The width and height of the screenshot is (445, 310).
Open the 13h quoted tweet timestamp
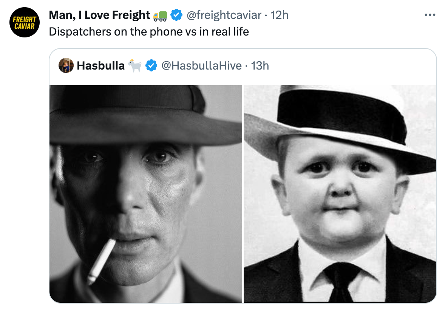point(260,66)
